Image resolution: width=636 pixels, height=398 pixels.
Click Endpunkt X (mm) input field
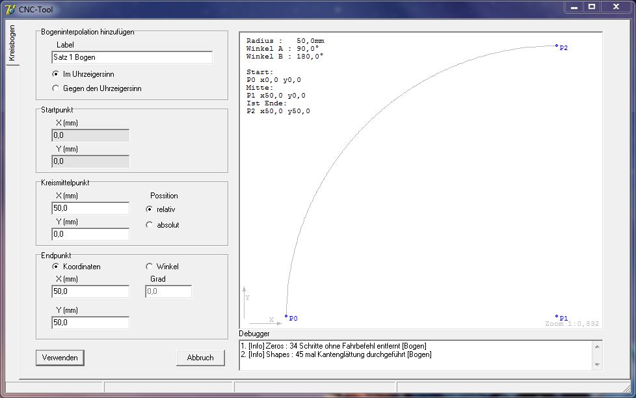click(x=90, y=291)
